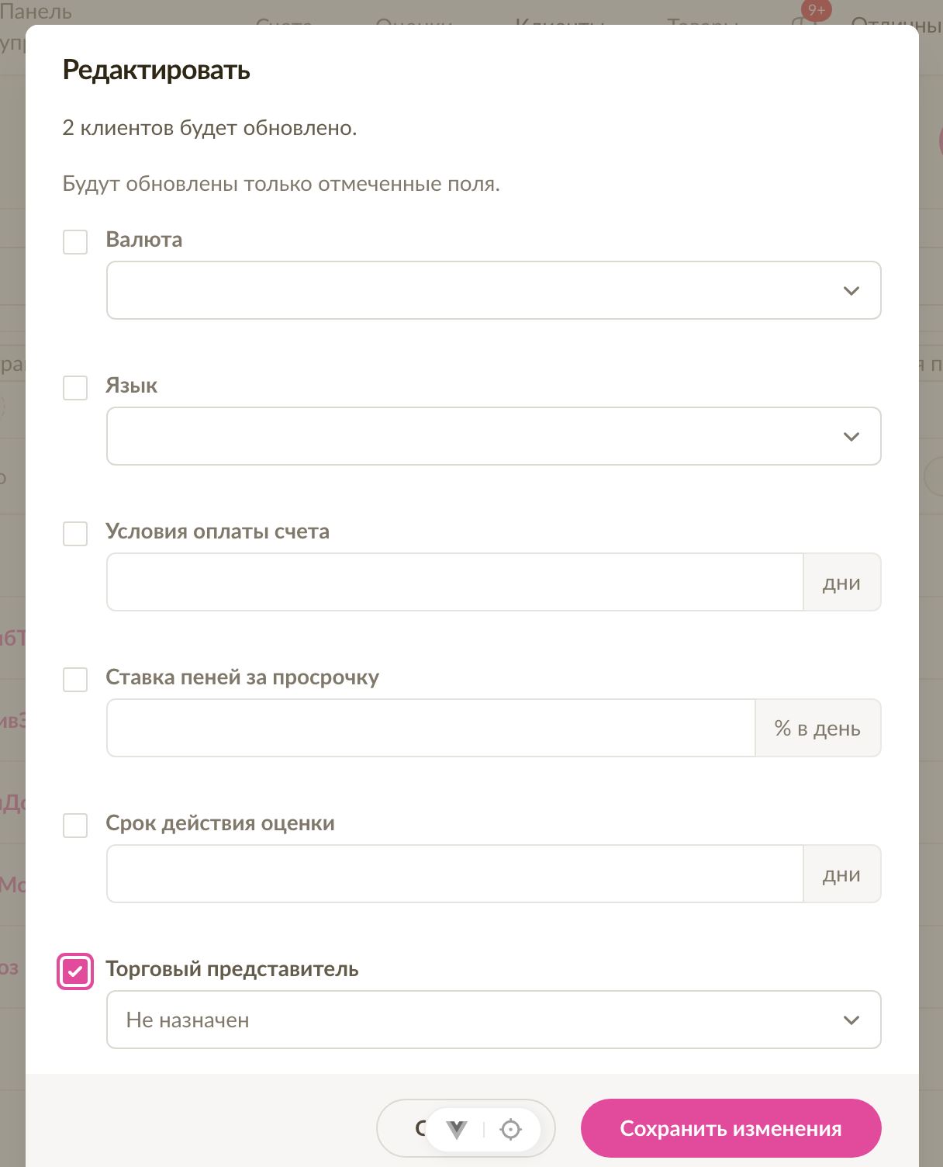
Task: Tick the Язык checkbox
Action: 75,387
